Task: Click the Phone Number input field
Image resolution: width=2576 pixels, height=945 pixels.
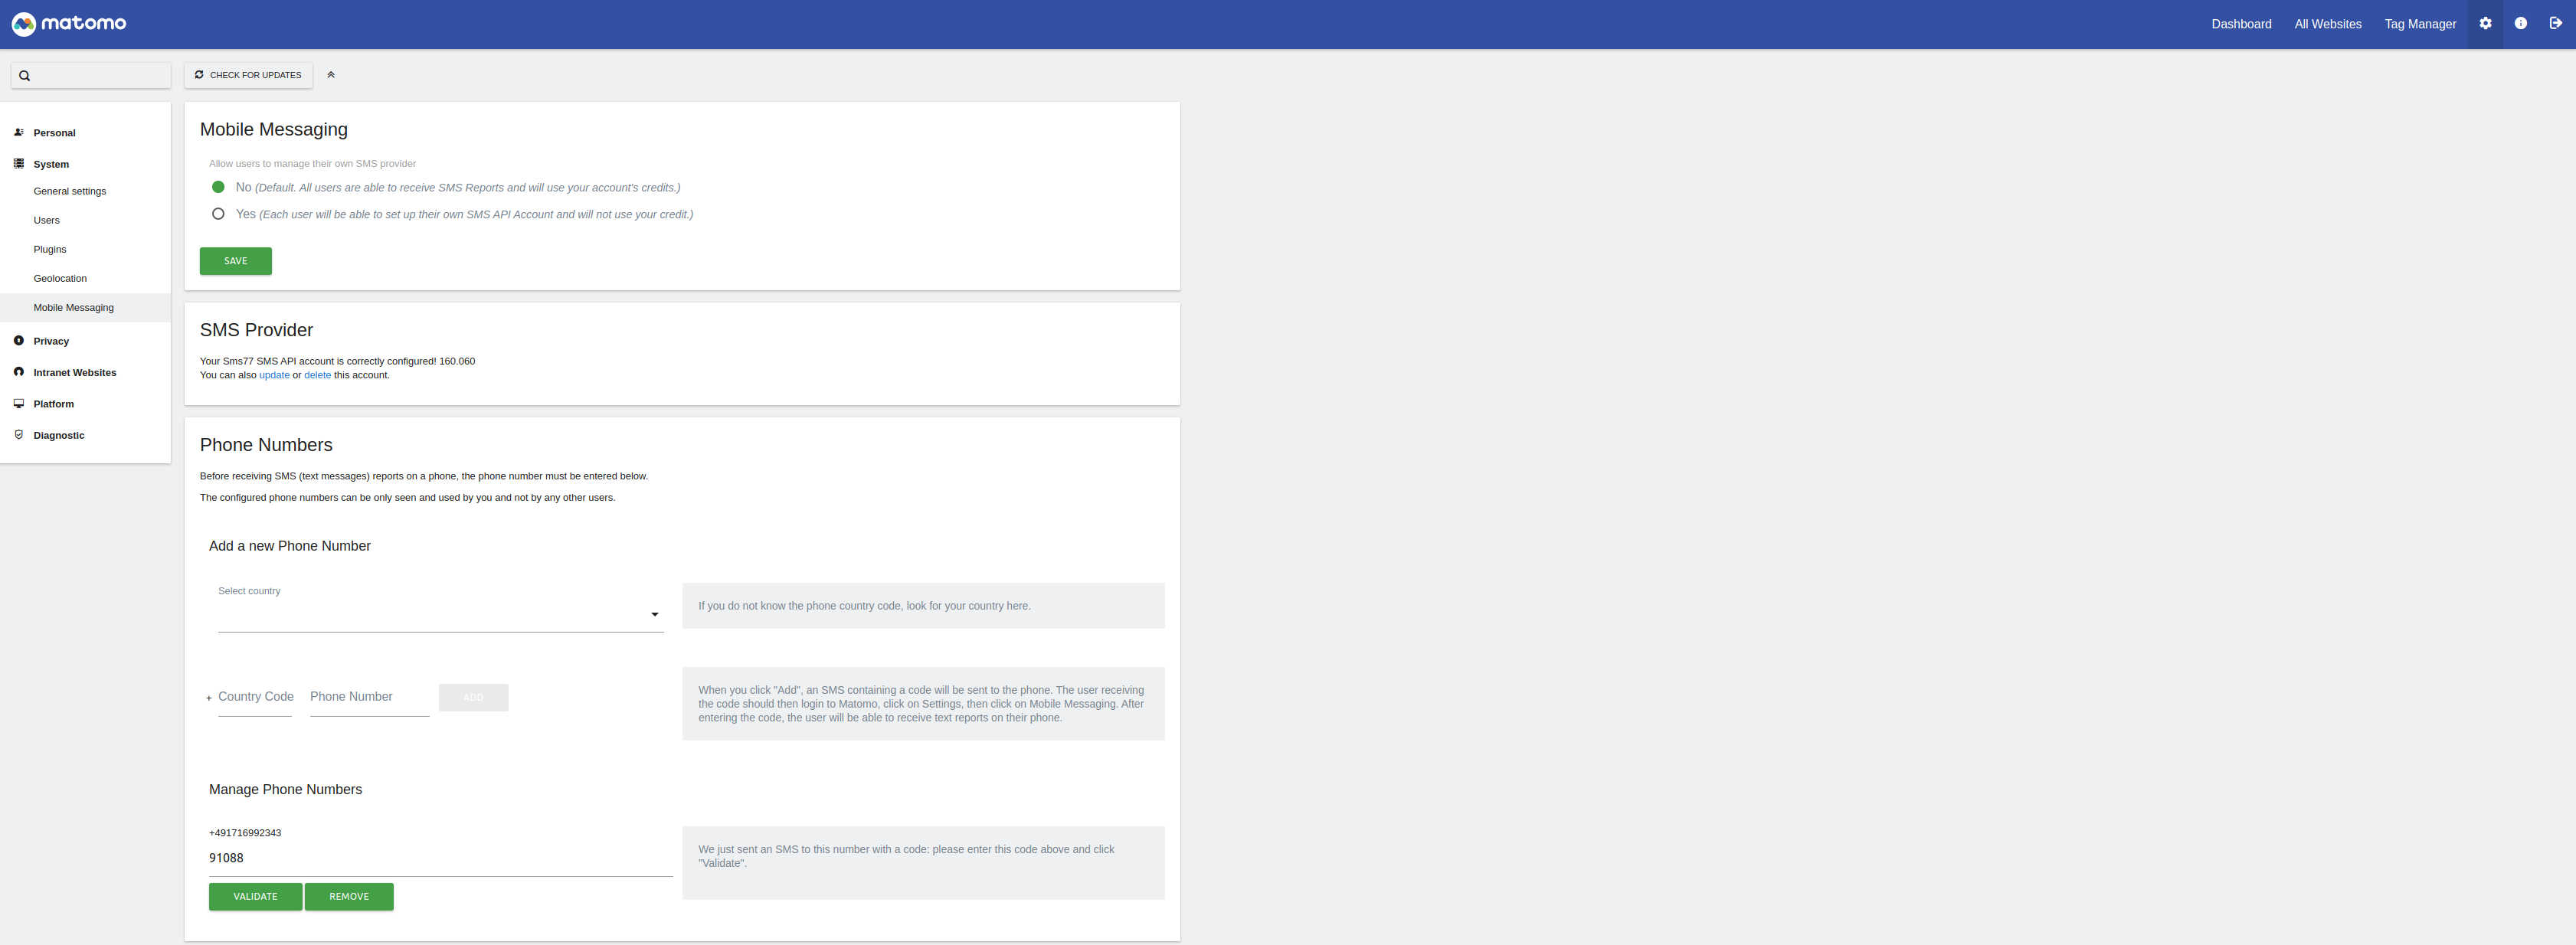Action: (369, 698)
